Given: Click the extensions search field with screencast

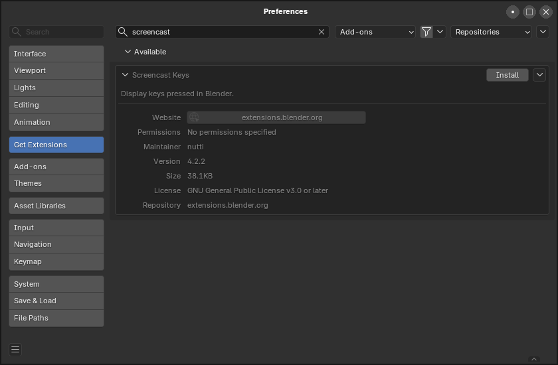Looking at the screenshot, I should tap(222, 32).
